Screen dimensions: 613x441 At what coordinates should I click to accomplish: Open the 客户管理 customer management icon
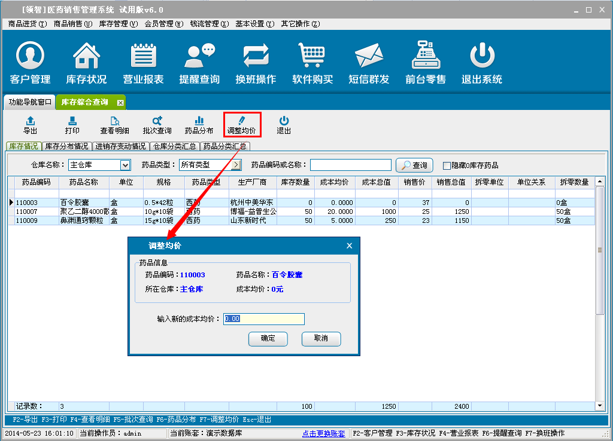pyautogui.click(x=30, y=63)
